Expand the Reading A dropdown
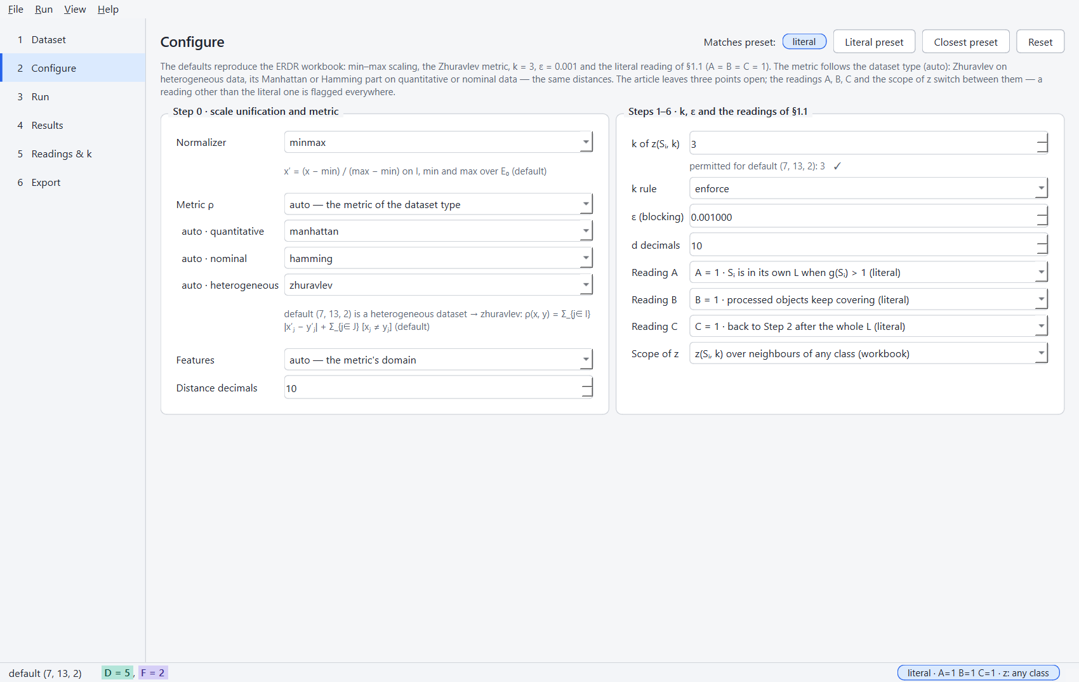 pos(868,272)
